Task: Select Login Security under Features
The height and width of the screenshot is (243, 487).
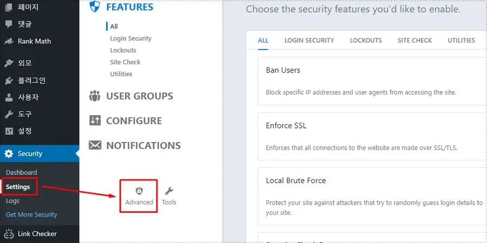Action: [131, 38]
